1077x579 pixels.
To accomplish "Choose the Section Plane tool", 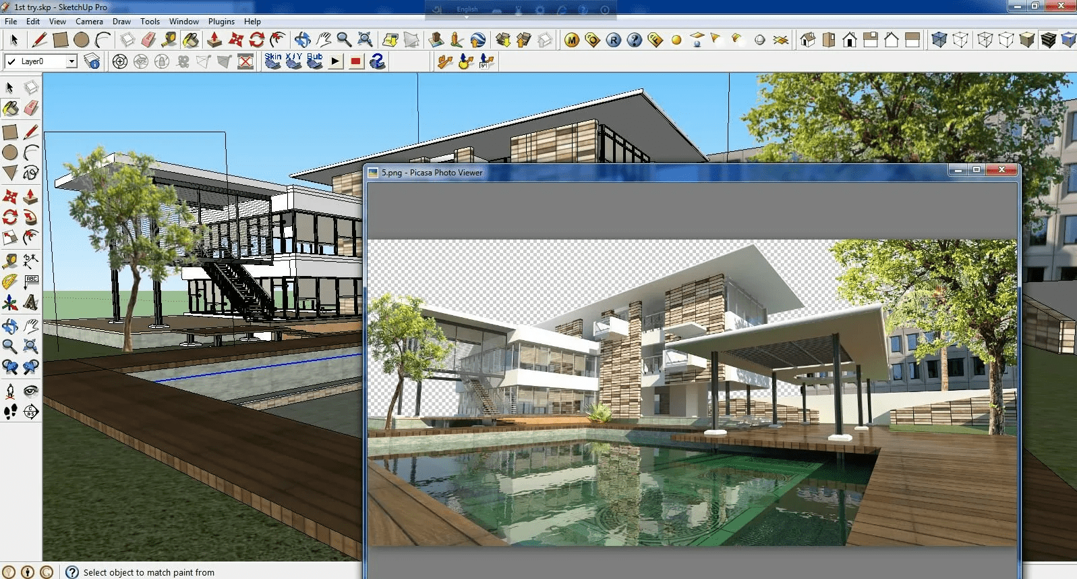I will [31, 412].
